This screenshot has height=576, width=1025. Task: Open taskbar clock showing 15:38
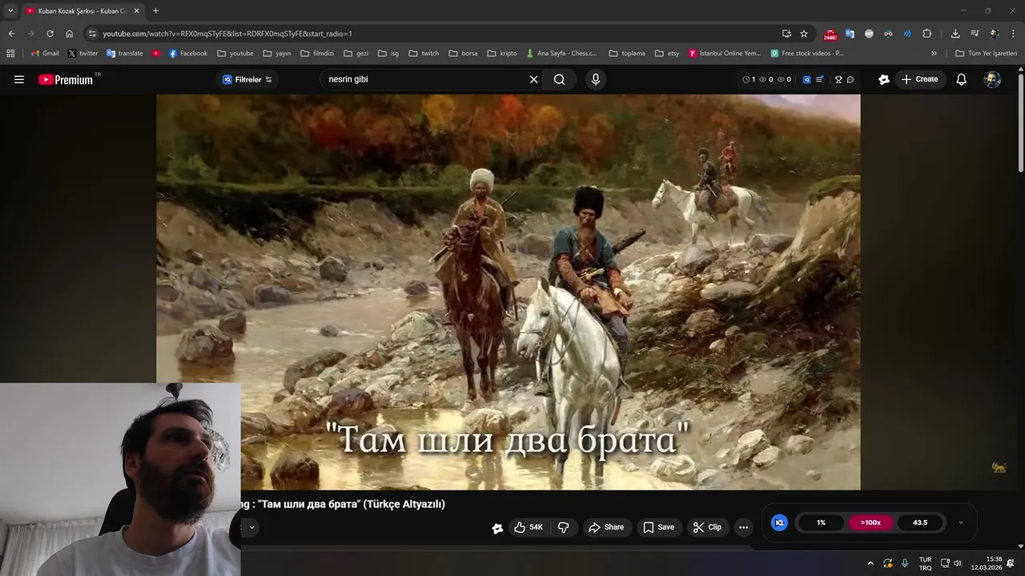click(x=987, y=563)
